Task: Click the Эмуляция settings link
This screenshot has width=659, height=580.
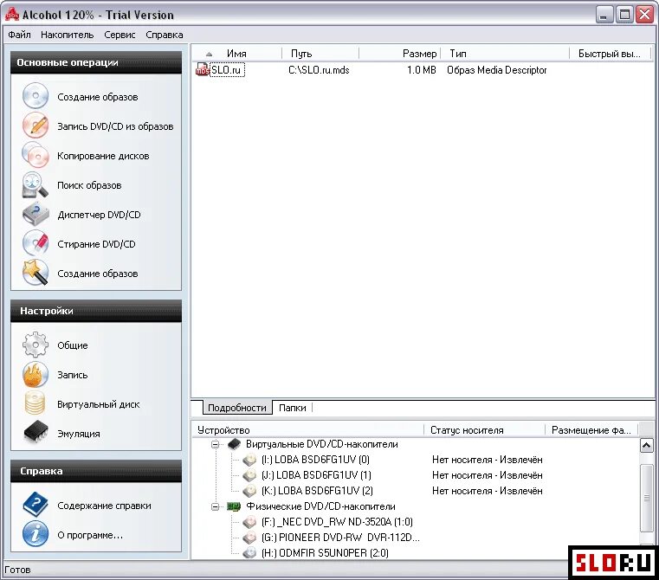Action: pos(79,434)
